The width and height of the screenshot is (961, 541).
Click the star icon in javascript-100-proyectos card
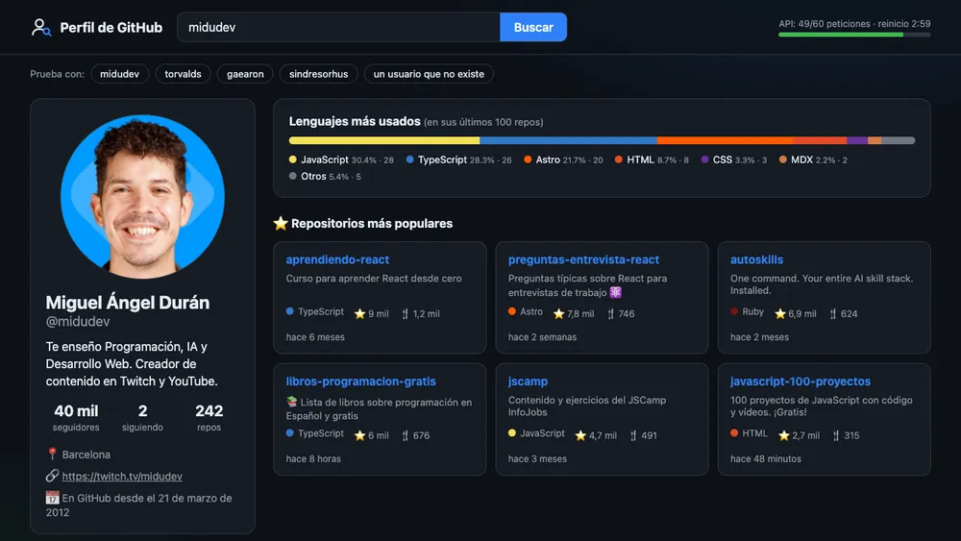click(x=784, y=435)
